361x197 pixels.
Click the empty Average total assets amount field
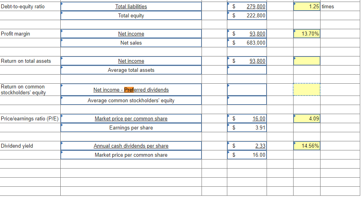[247, 70]
